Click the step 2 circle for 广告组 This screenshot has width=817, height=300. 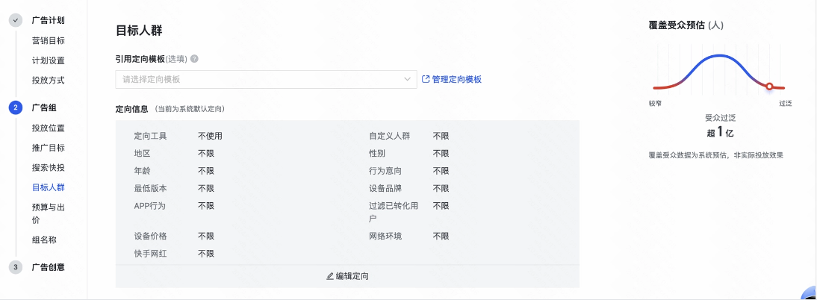click(16, 107)
